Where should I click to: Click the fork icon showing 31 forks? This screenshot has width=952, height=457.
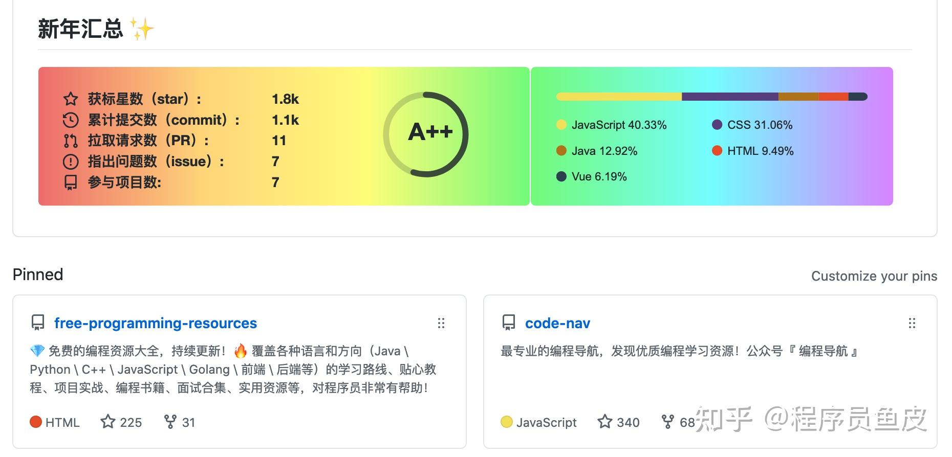pos(170,422)
